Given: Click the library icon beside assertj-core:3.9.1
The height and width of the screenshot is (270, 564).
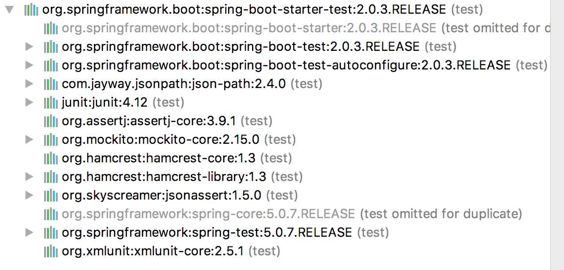Looking at the screenshot, I should pos(50,121).
